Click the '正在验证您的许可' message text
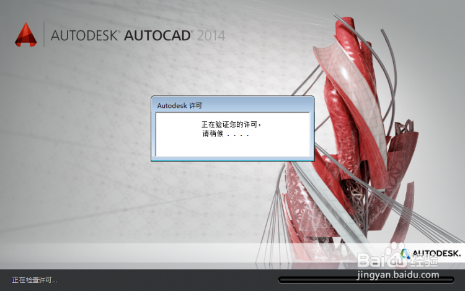 click(x=231, y=124)
